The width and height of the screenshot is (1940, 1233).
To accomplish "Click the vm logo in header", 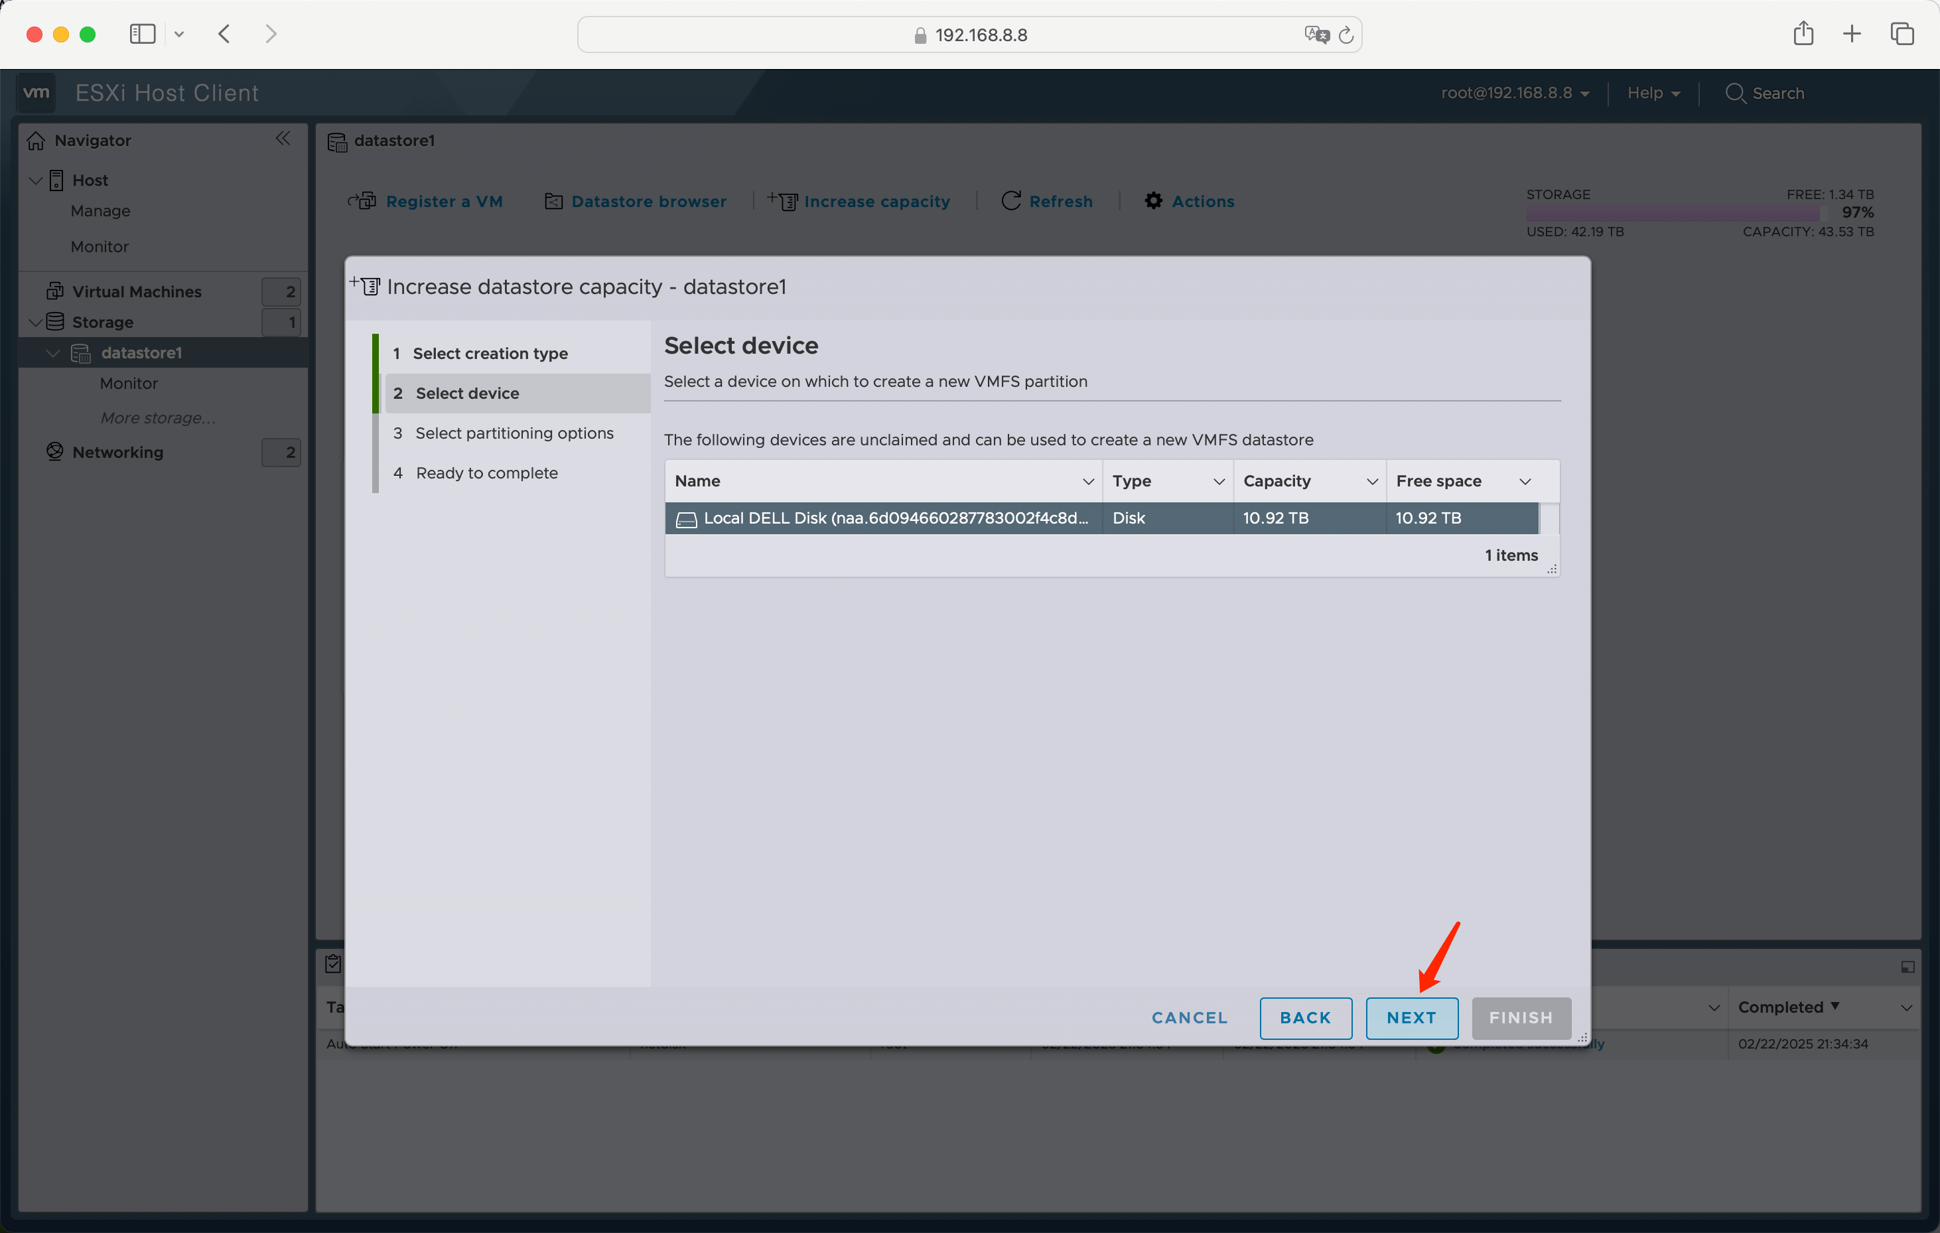I will tap(36, 93).
